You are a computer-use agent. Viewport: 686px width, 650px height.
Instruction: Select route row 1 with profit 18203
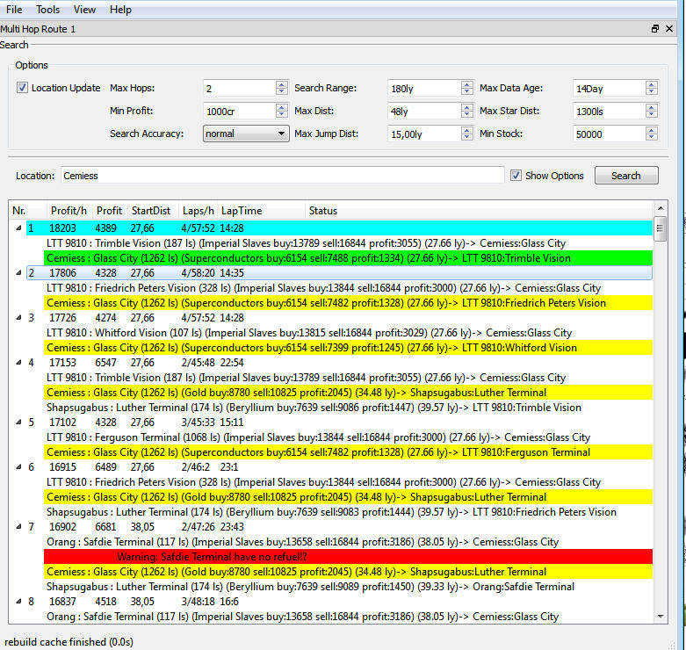[x=339, y=227]
